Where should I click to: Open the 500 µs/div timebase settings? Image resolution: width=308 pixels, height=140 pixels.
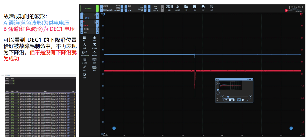click(x=111, y=9)
